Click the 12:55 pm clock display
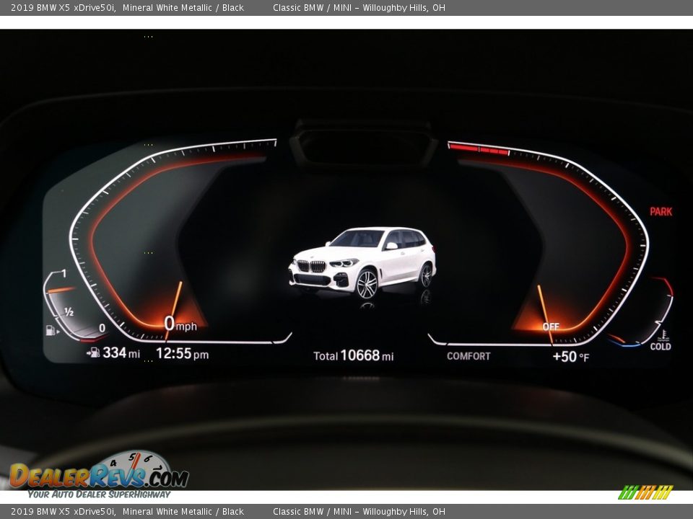The width and height of the screenshot is (693, 519). coord(182,353)
